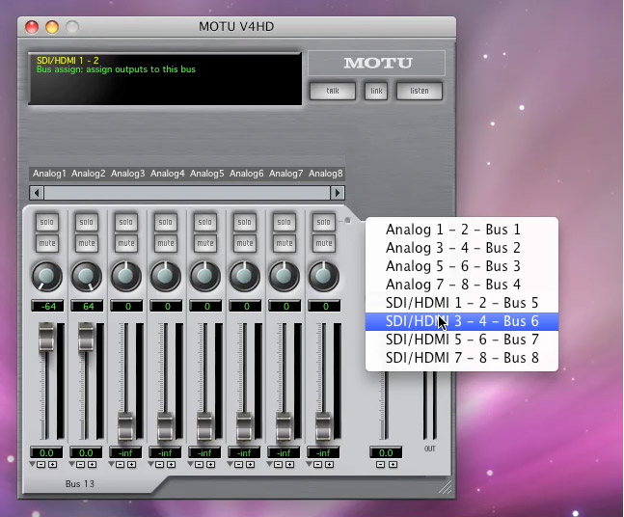Select SDI/HDMI 5 - 6 - Bus 7
The height and width of the screenshot is (517, 624).
point(462,340)
